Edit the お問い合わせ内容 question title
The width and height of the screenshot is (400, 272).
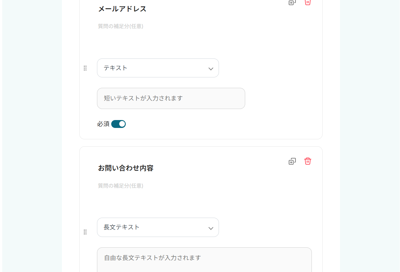(x=126, y=168)
